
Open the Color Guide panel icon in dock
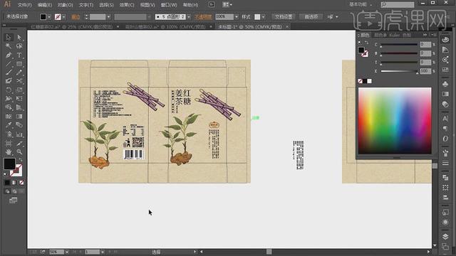[445, 49]
